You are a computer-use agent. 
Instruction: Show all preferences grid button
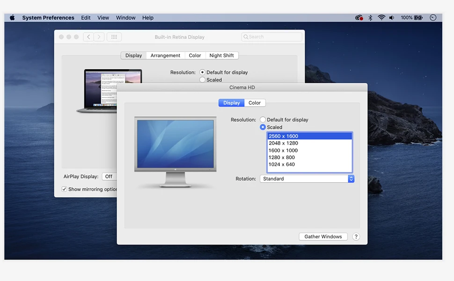click(x=114, y=37)
